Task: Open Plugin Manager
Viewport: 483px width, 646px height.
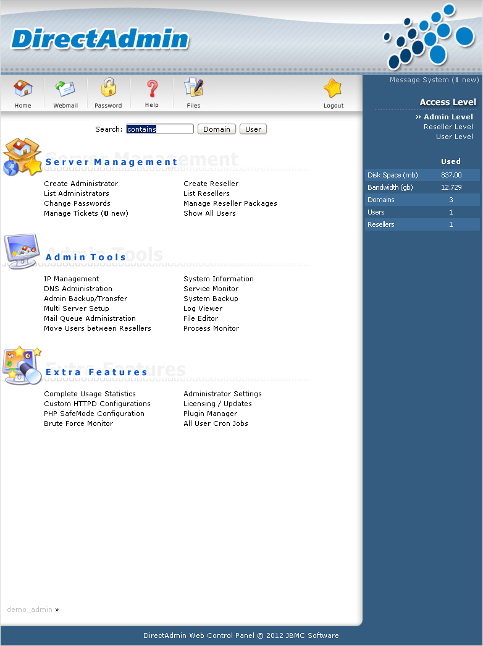Action: pyautogui.click(x=210, y=414)
